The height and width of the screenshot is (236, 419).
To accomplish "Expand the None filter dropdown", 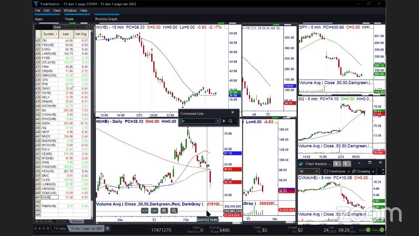I will pos(71,27).
